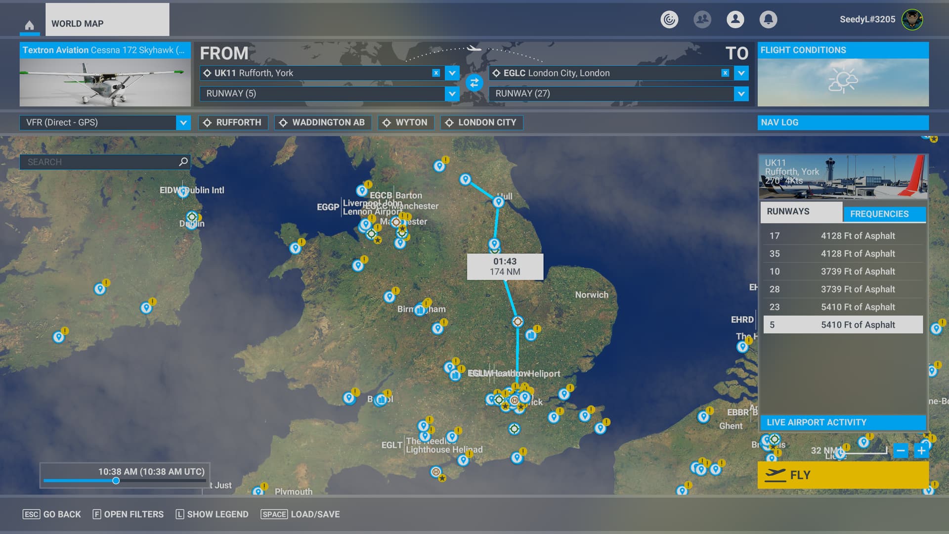
Task: Select the WADDINGTON AB waypoint
Action: pyautogui.click(x=323, y=123)
